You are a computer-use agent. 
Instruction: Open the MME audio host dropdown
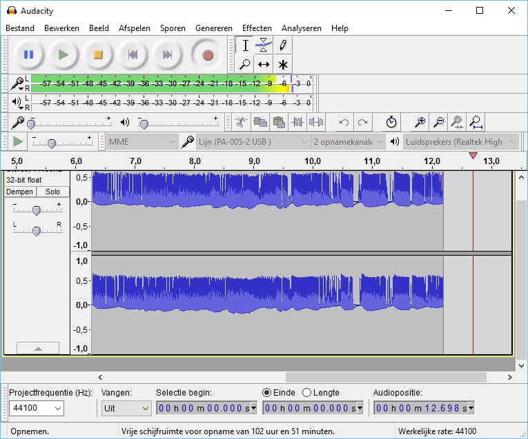click(x=143, y=142)
